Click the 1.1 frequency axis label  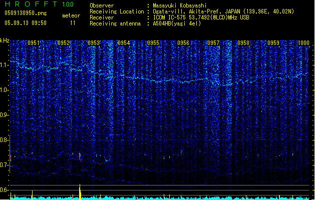(x=5, y=65)
